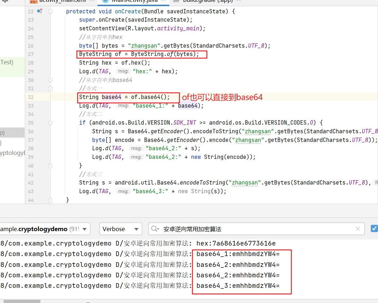This screenshot has height=303, width=378.
Task: Toggle the comment fold marker at line 30
Action: 51,80
